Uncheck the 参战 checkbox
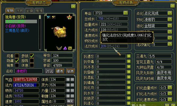This screenshot has width=177, height=106. click(32, 56)
